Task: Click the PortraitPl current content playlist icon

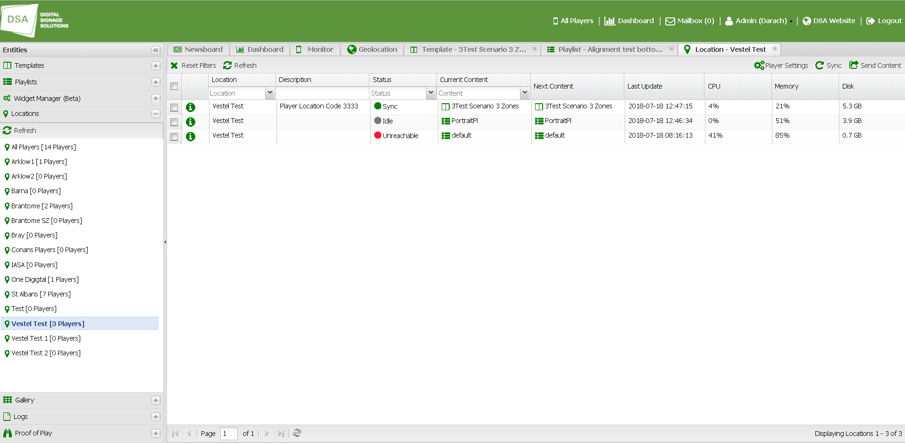Action: click(445, 121)
